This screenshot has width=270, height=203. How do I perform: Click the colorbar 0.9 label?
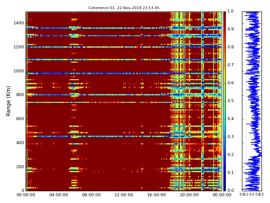(231, 29)
